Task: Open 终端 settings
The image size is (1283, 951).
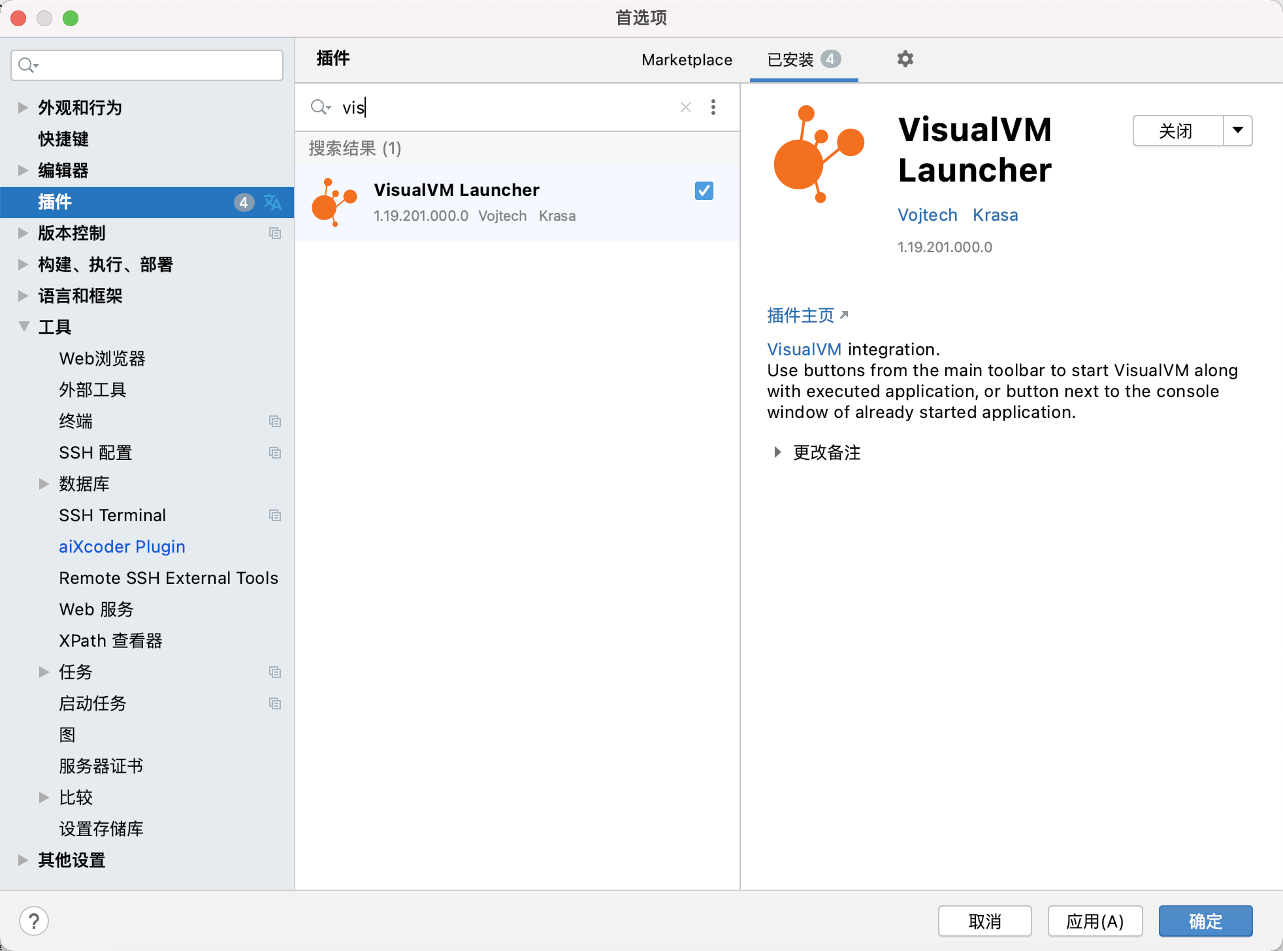Action: [x=76, y=421]
